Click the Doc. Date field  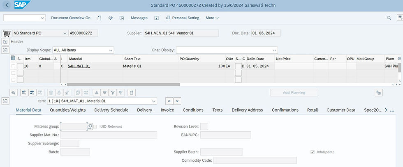(x=266, y=33)
